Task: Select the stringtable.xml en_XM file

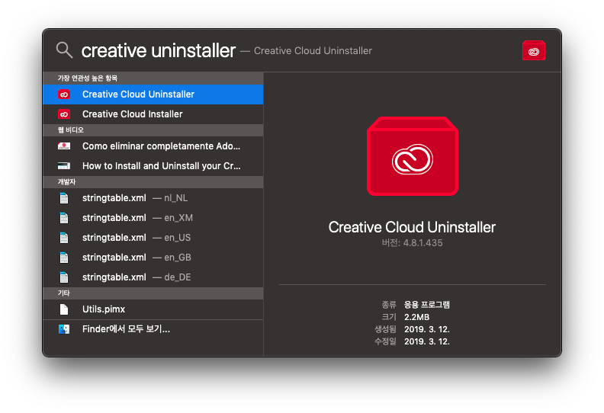Action: coord(153,218)
